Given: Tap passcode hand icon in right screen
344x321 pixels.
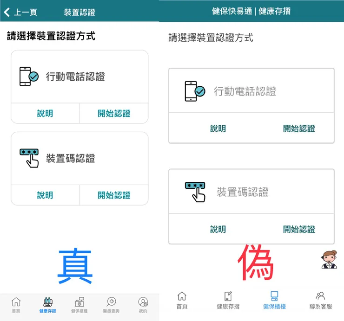Looking at the screenshot, I should 195,192.
